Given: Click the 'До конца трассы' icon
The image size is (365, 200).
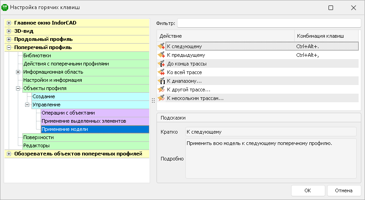Looking at the screenshot, I should [161, 64].
